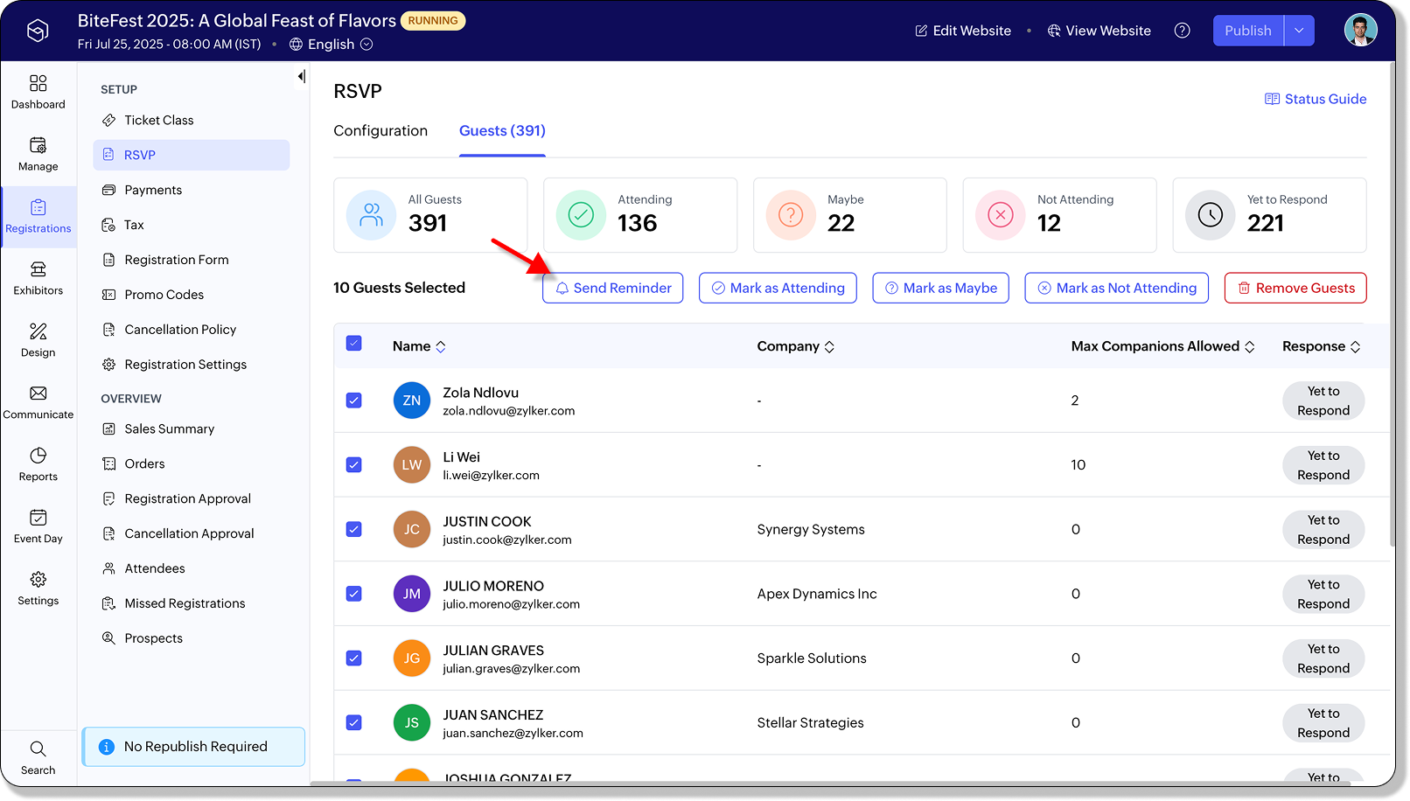Screen dimensions: 1410x801
Task: Open the Event Day calendar icon
Action: click(x=38, y=526)
